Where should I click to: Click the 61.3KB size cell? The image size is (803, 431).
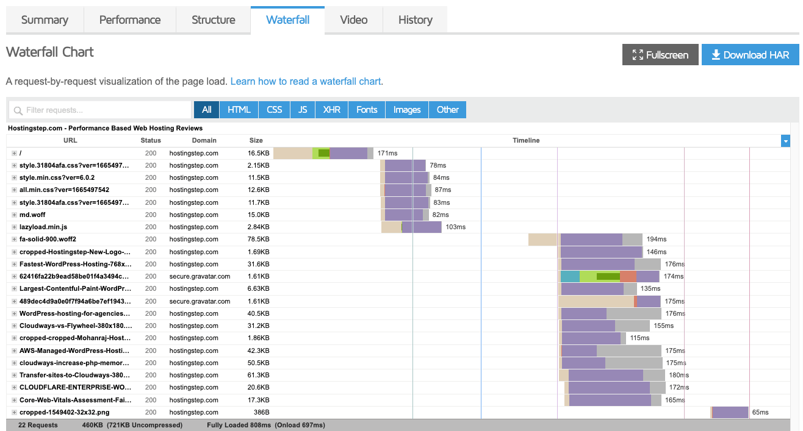(259, 375)
